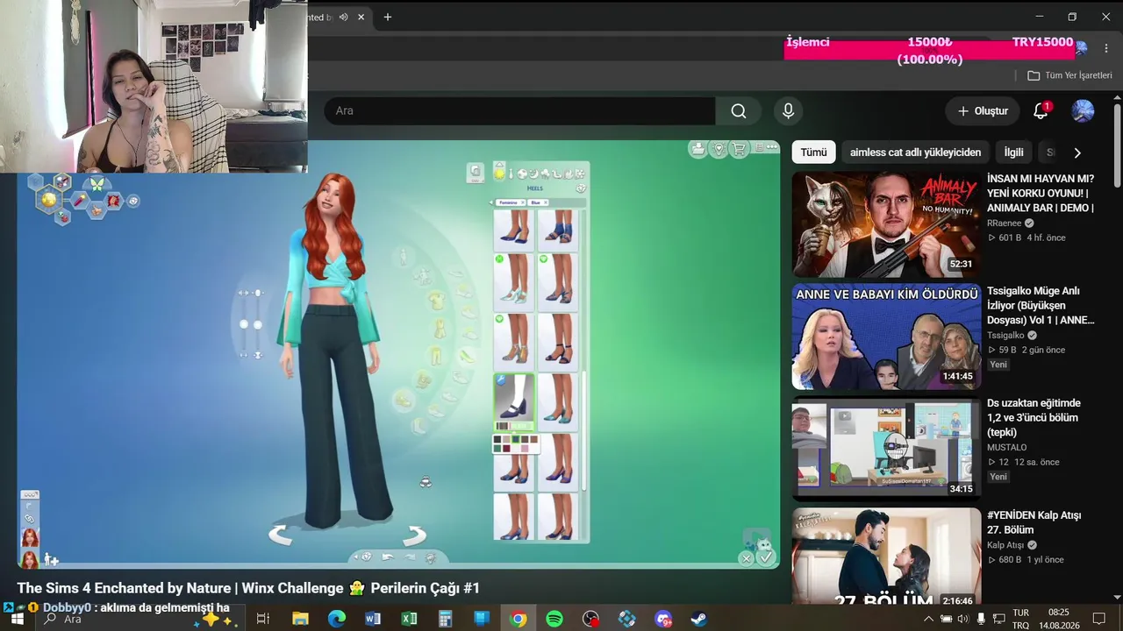
Task: Open the 'Ds uzaktan eğitimde' video thumbnail
Action: (886, 449)
